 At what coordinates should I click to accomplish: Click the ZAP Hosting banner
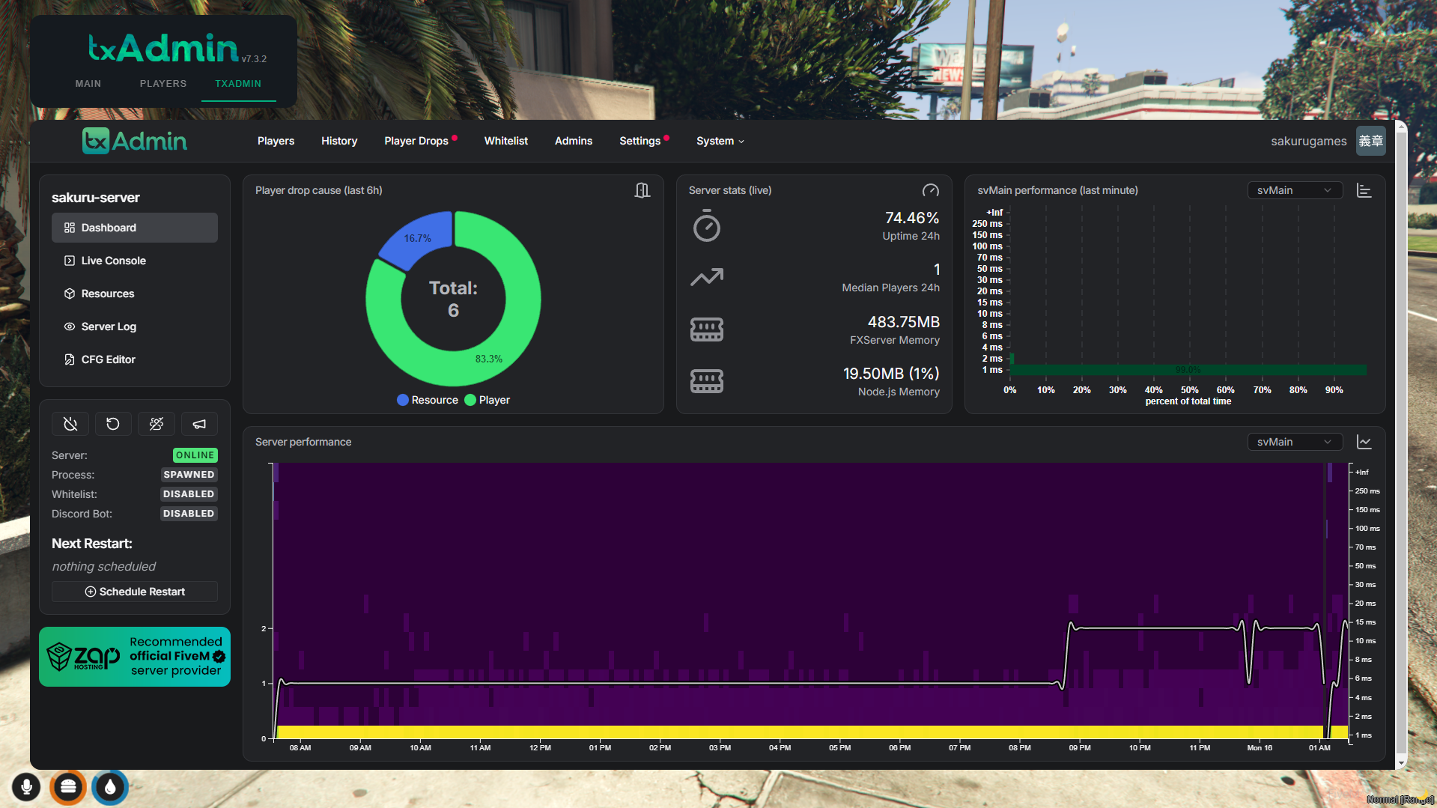135,657
